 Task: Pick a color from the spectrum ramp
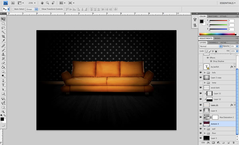pos(217,34)
